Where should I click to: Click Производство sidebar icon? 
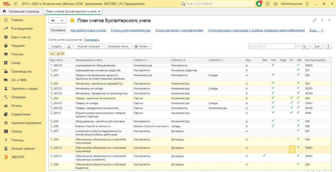(x=6, y=71)
